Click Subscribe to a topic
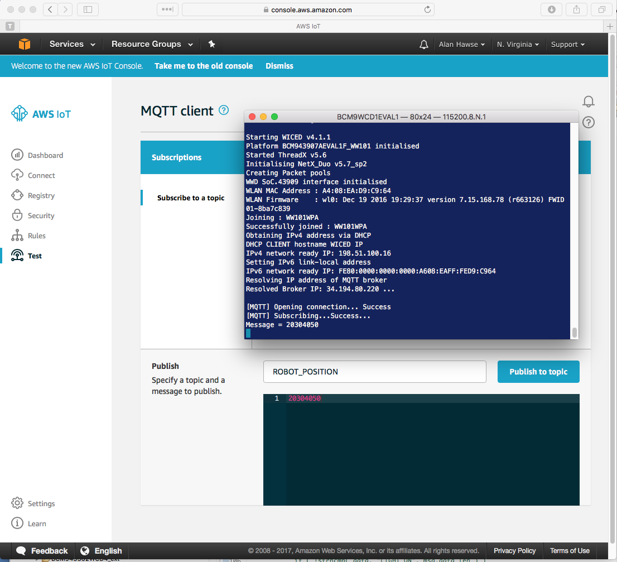 pyautogui.click(x=191, y=198)
